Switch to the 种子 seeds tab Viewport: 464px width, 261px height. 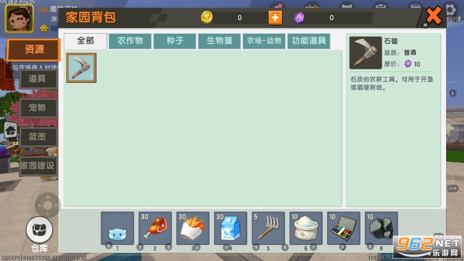tap(175, 41)
